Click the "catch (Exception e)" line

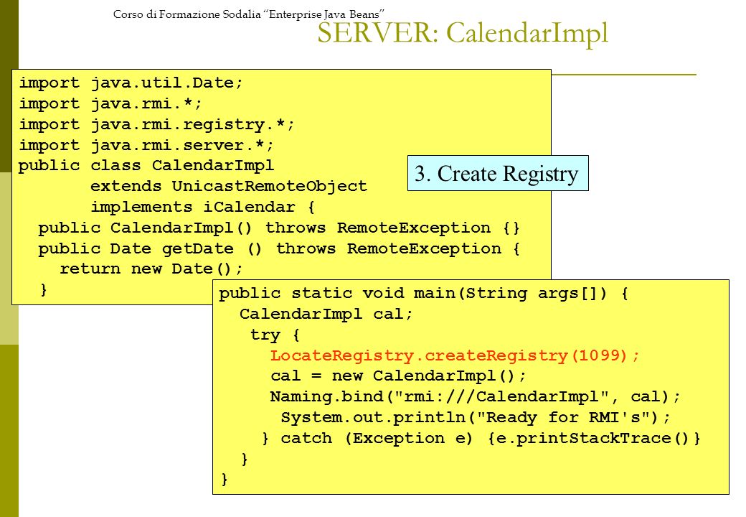tap(481, 438)
